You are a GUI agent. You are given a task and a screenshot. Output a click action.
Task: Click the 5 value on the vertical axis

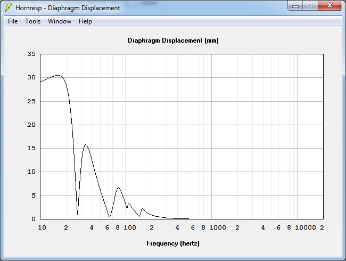tap(34, 195)
